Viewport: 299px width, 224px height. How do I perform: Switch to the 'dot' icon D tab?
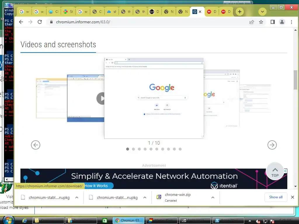point(154,12)
